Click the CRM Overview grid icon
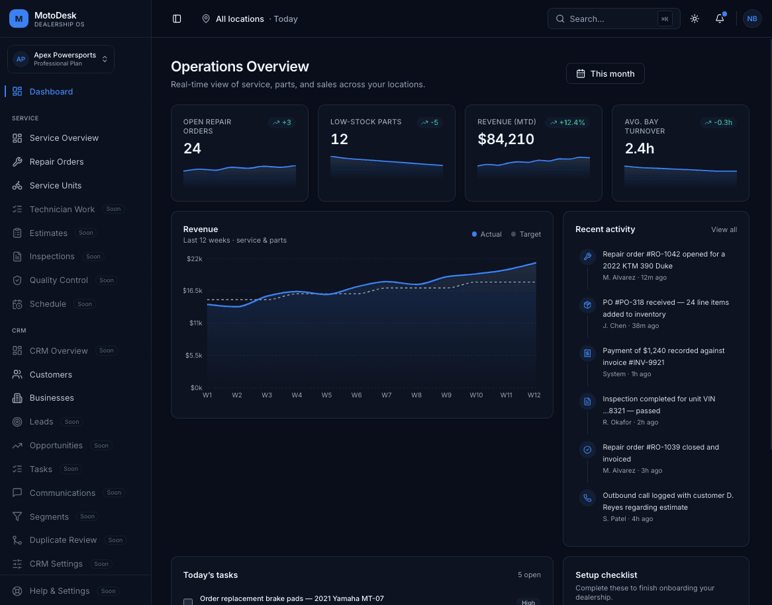This screenshot has width=772, height=605. click(17, 350)
